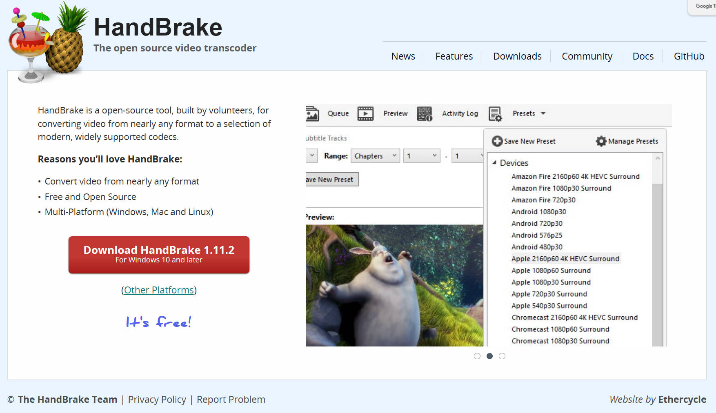Open The HandBrake Team link
Viewport: 716px width, 413px height.
[x=67, y=400]
